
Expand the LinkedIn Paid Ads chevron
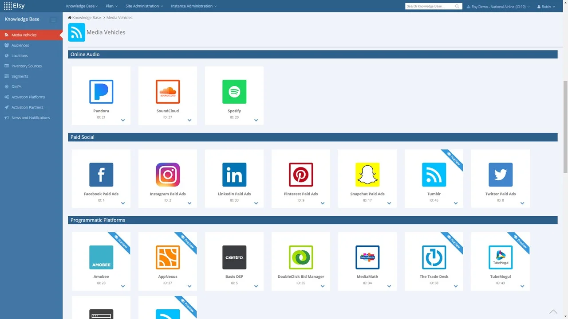[256, 203]
